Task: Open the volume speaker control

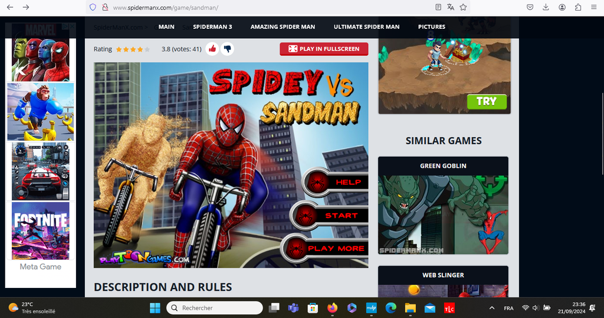Action: (x=536, y=307)
